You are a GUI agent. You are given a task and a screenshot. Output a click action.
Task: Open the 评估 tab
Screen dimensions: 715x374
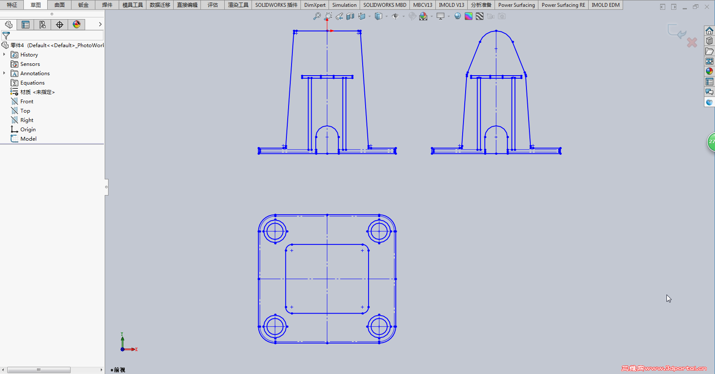click(x=213, y=5)
